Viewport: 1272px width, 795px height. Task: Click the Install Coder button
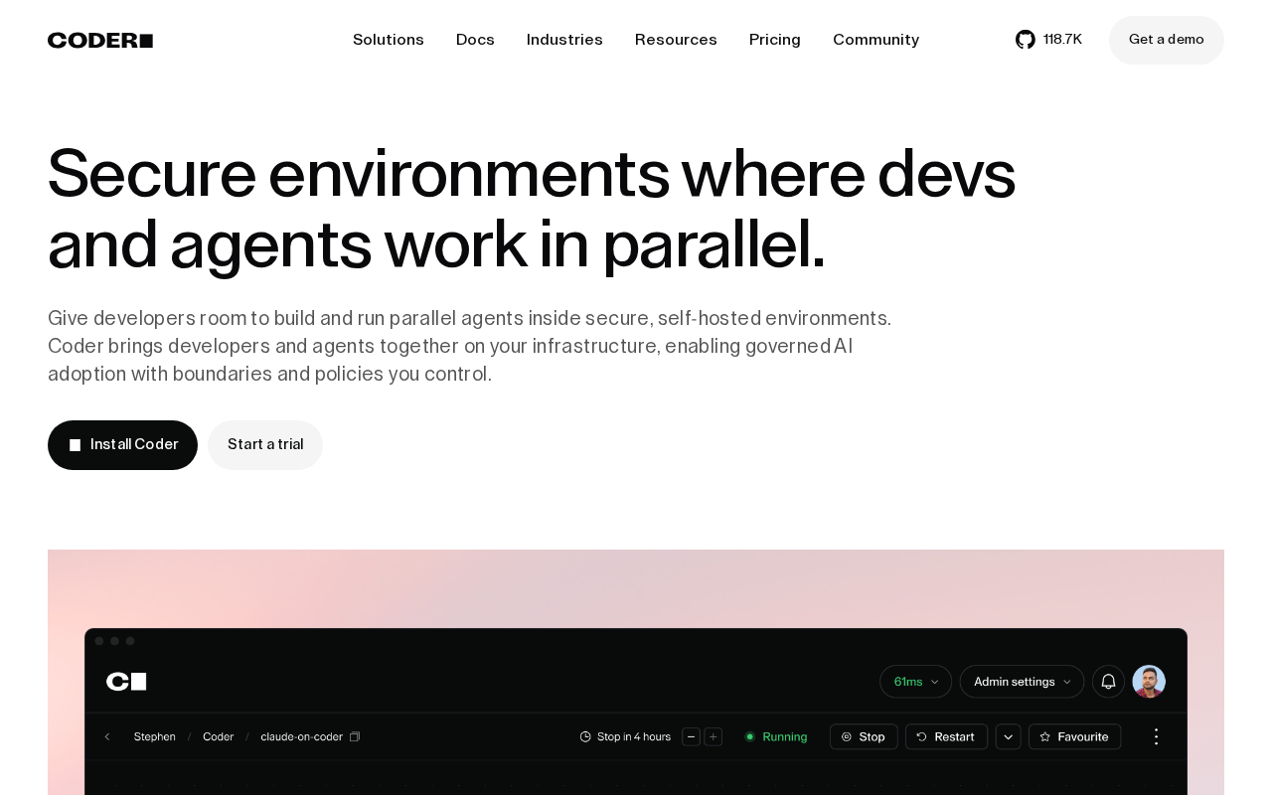pos(122,445)
